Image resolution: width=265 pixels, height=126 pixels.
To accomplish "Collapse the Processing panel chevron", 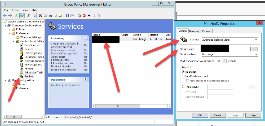I will [x=86, y=38].
